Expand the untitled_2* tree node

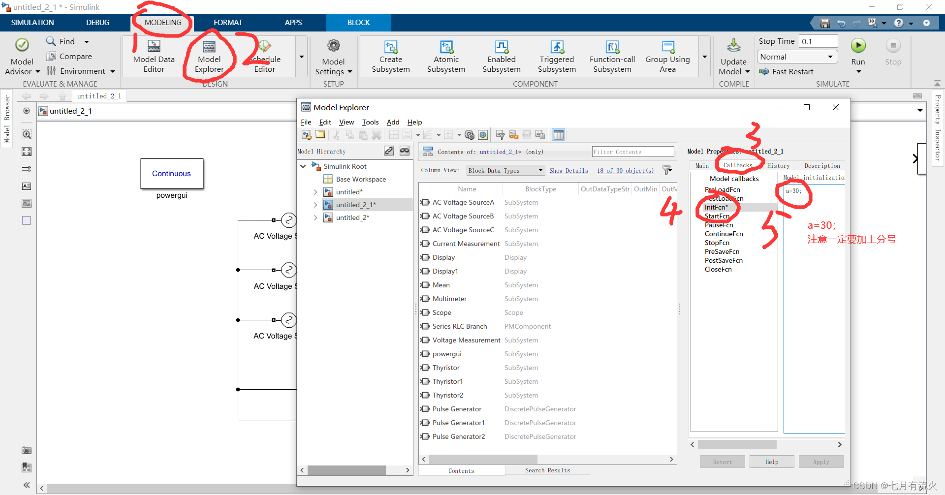click(315, 217)
